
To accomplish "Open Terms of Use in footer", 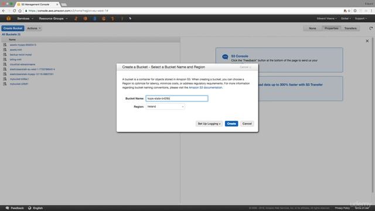I will 362,208.
